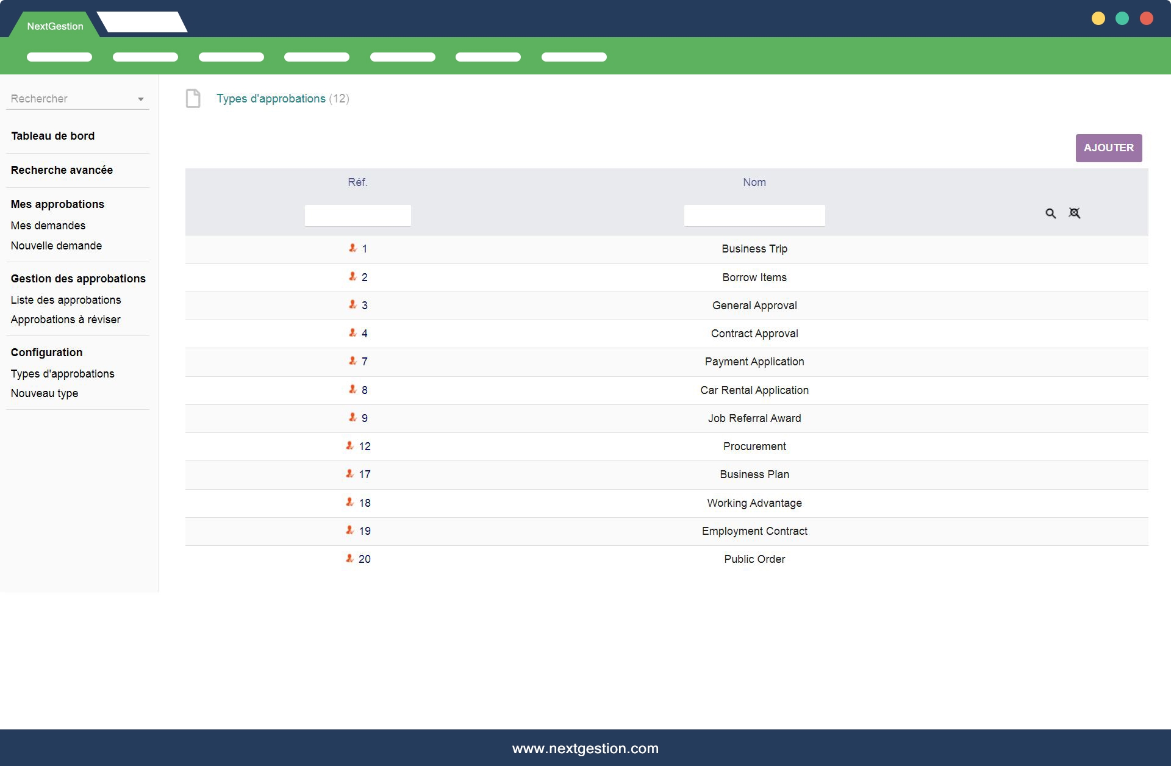Click the icon next to reference 18
The image size is (1171, 766).
click(x=349, y=502)
